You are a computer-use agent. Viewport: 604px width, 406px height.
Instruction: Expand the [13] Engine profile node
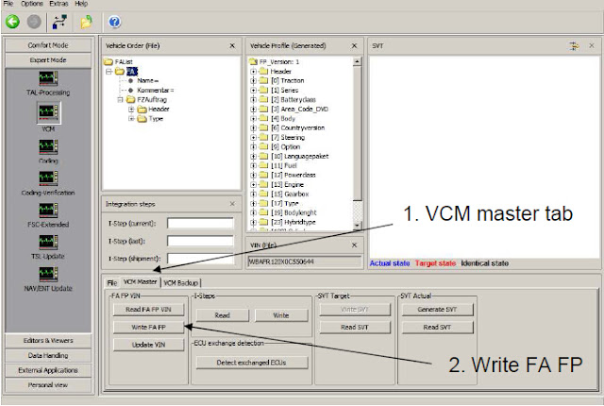254,184
